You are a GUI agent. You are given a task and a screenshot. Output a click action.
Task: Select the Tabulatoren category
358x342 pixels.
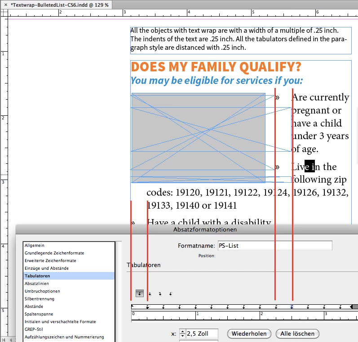pyautogui.click(x=69, y=276)
